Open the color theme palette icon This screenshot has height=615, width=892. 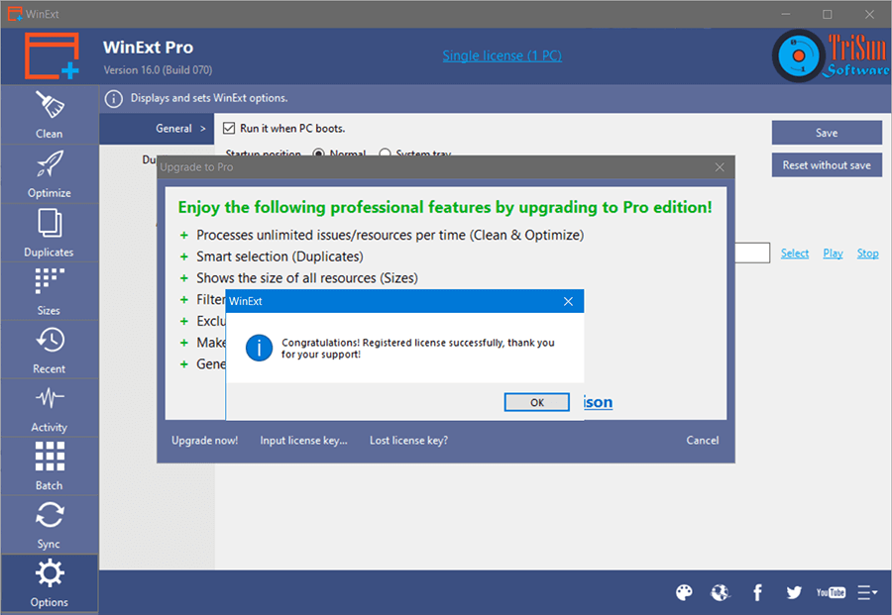(x=684, y=593)
